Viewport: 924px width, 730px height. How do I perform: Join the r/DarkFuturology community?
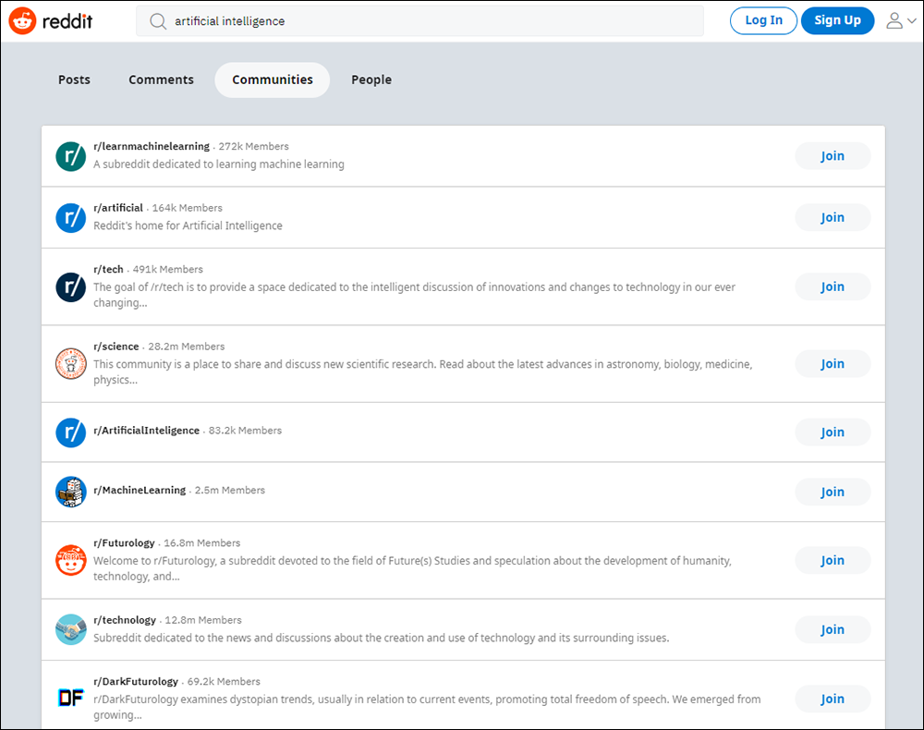point(833,699)
